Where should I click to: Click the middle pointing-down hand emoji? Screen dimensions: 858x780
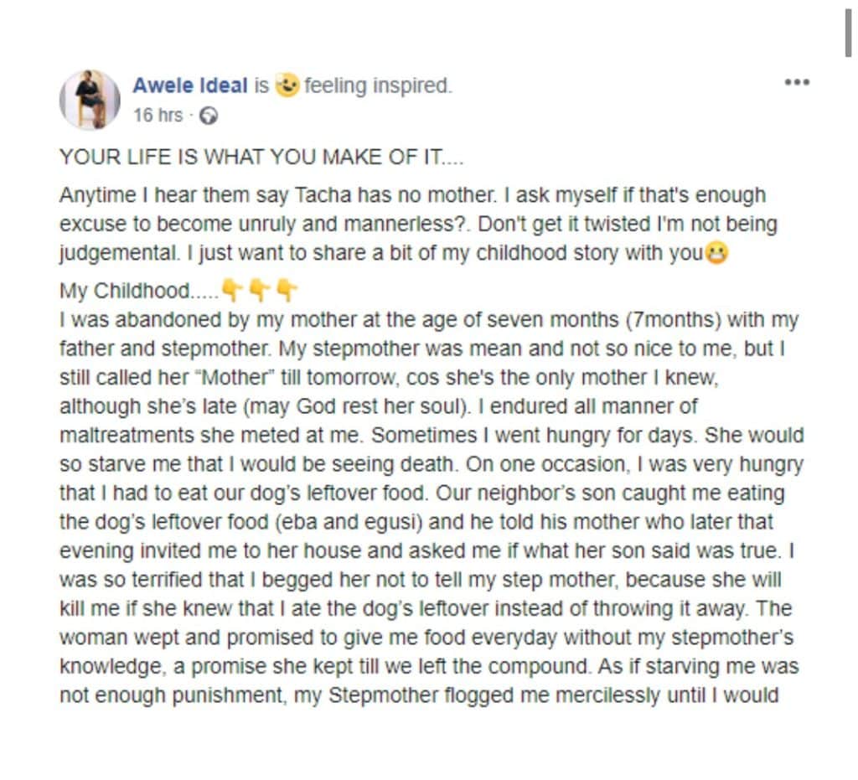260,291
